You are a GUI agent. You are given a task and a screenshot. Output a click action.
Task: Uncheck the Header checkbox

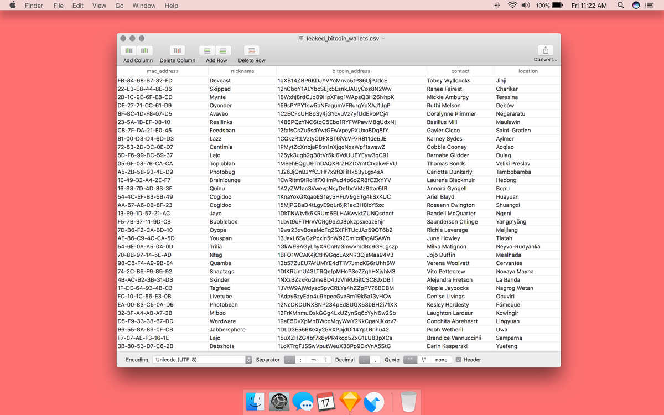pos(458,360)
